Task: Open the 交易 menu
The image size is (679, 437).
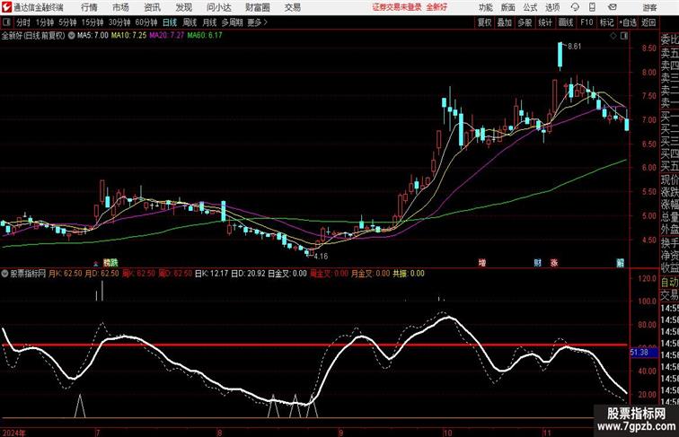Action: point(293,7)
